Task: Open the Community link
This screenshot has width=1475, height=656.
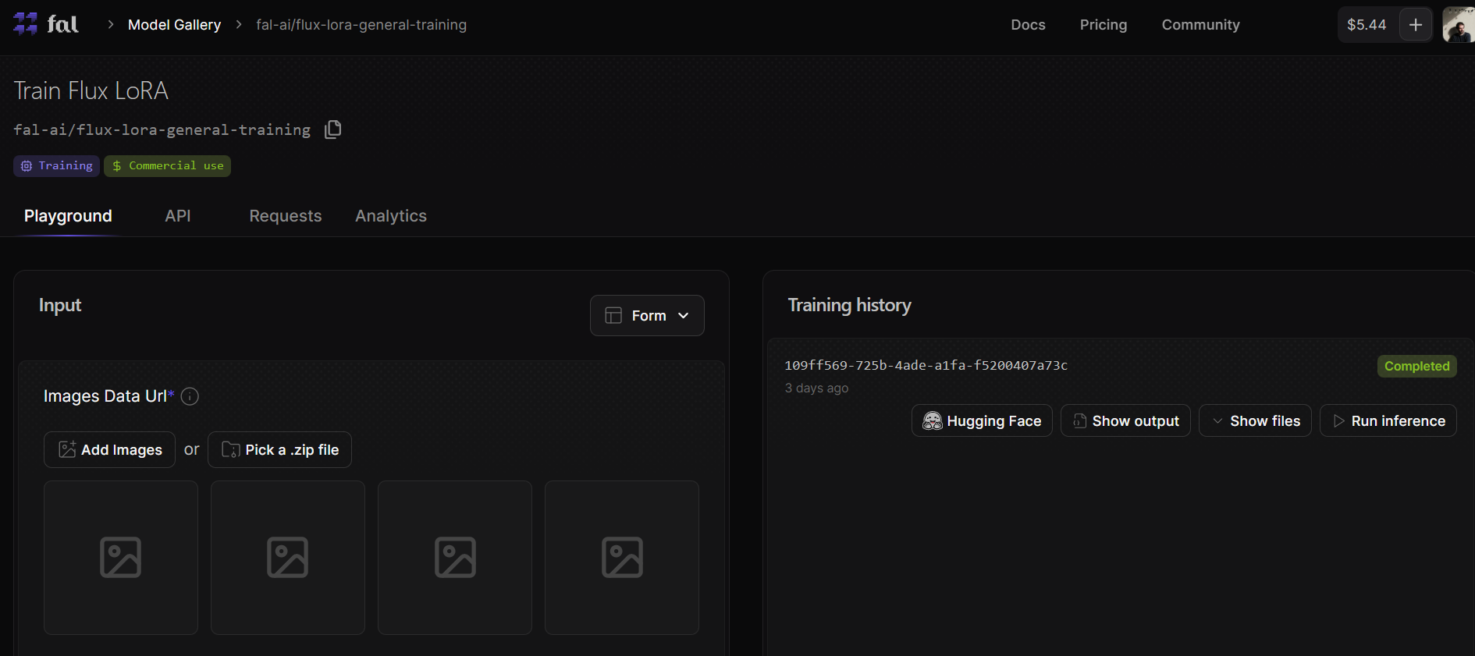Action: pyautogui.click(x=1200, y=25)
